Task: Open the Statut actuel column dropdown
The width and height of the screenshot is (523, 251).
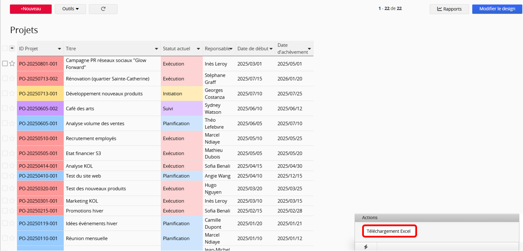Action: point(198,49)
